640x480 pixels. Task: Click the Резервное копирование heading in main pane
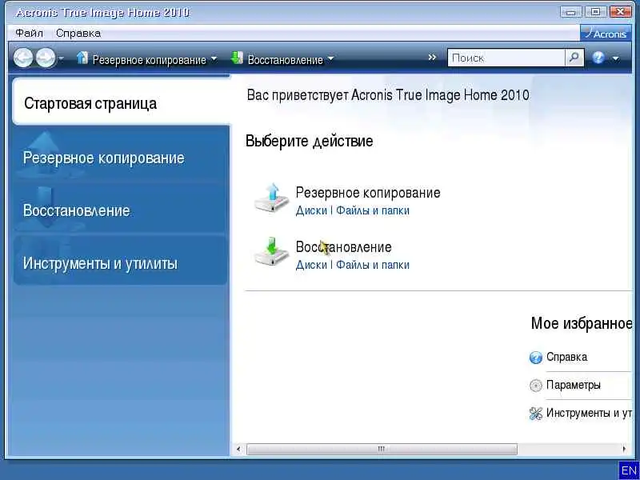(368, 193)
